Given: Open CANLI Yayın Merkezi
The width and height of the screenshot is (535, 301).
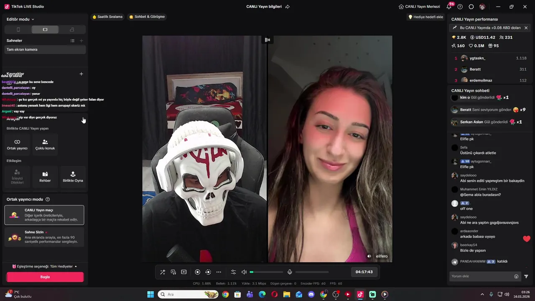Looking at the screenshot, I should pos(419,7).
